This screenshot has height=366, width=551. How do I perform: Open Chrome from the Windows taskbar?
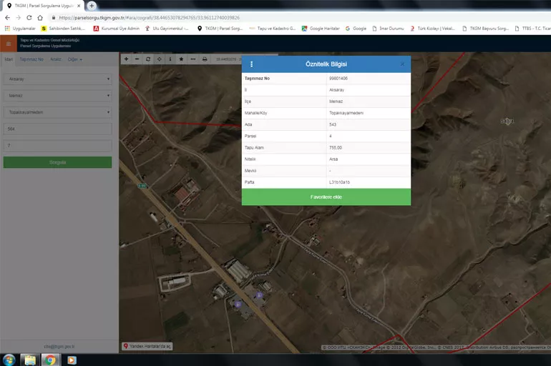coord(50,359)
